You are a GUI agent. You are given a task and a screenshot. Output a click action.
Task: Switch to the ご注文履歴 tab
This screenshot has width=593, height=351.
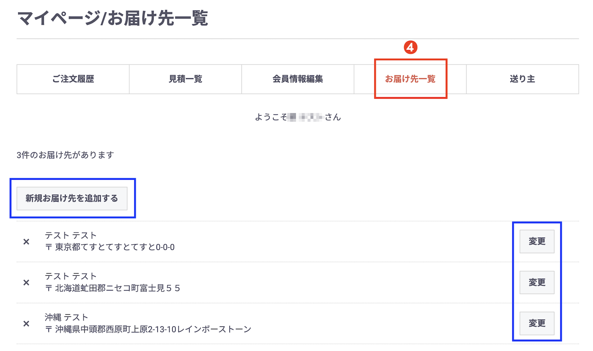pos(73,79)
